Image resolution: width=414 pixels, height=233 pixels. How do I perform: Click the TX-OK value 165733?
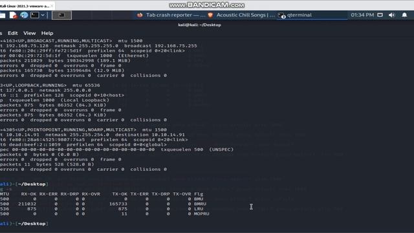pos(118,204)
